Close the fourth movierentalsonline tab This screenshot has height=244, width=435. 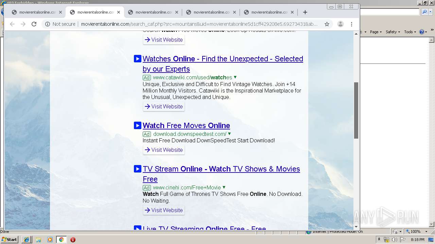pos(234,12)
